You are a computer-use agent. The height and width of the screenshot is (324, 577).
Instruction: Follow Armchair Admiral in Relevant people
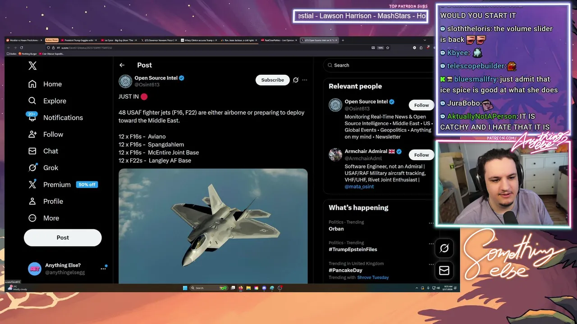point(421,155)
